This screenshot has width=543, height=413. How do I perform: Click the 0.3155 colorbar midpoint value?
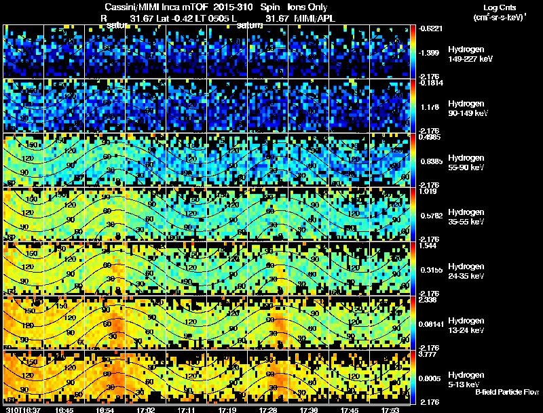pos(432,270)
